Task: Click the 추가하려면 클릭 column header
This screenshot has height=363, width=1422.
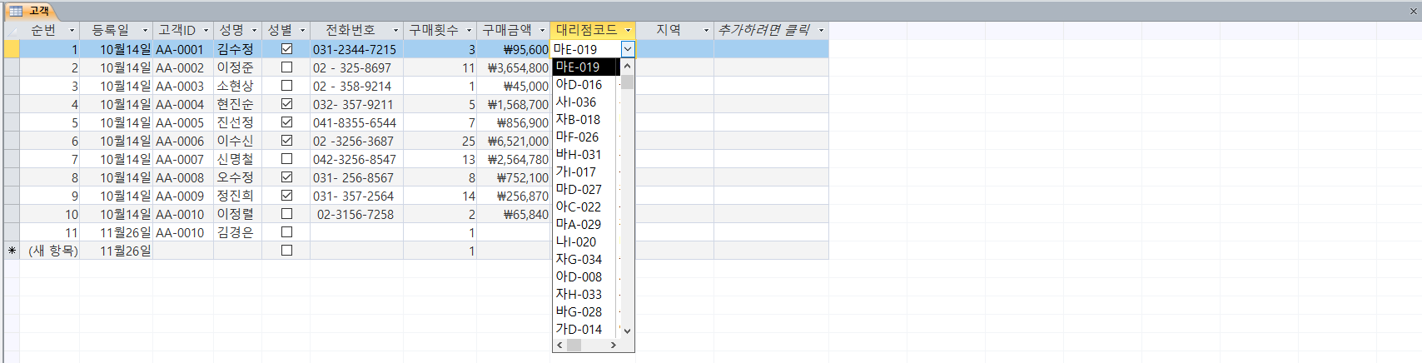Action: 763,30
